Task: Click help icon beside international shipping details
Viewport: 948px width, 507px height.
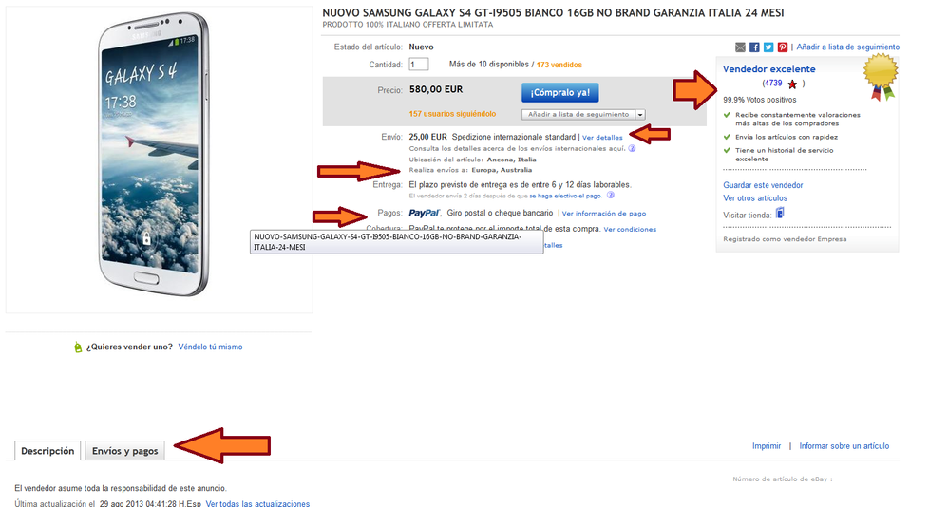Action: (x=632, y=148)
